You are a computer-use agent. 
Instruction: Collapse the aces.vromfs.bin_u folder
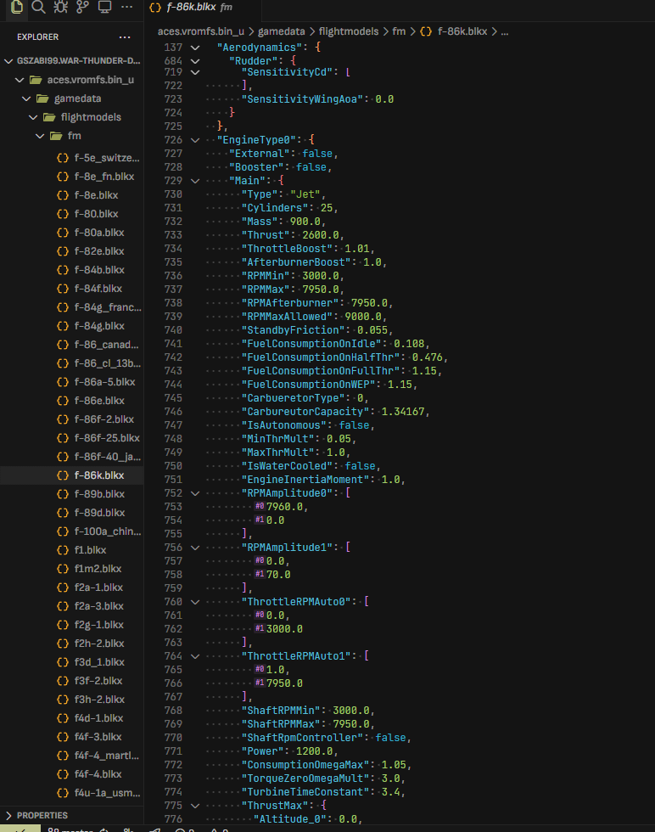[x=20, y=80]
